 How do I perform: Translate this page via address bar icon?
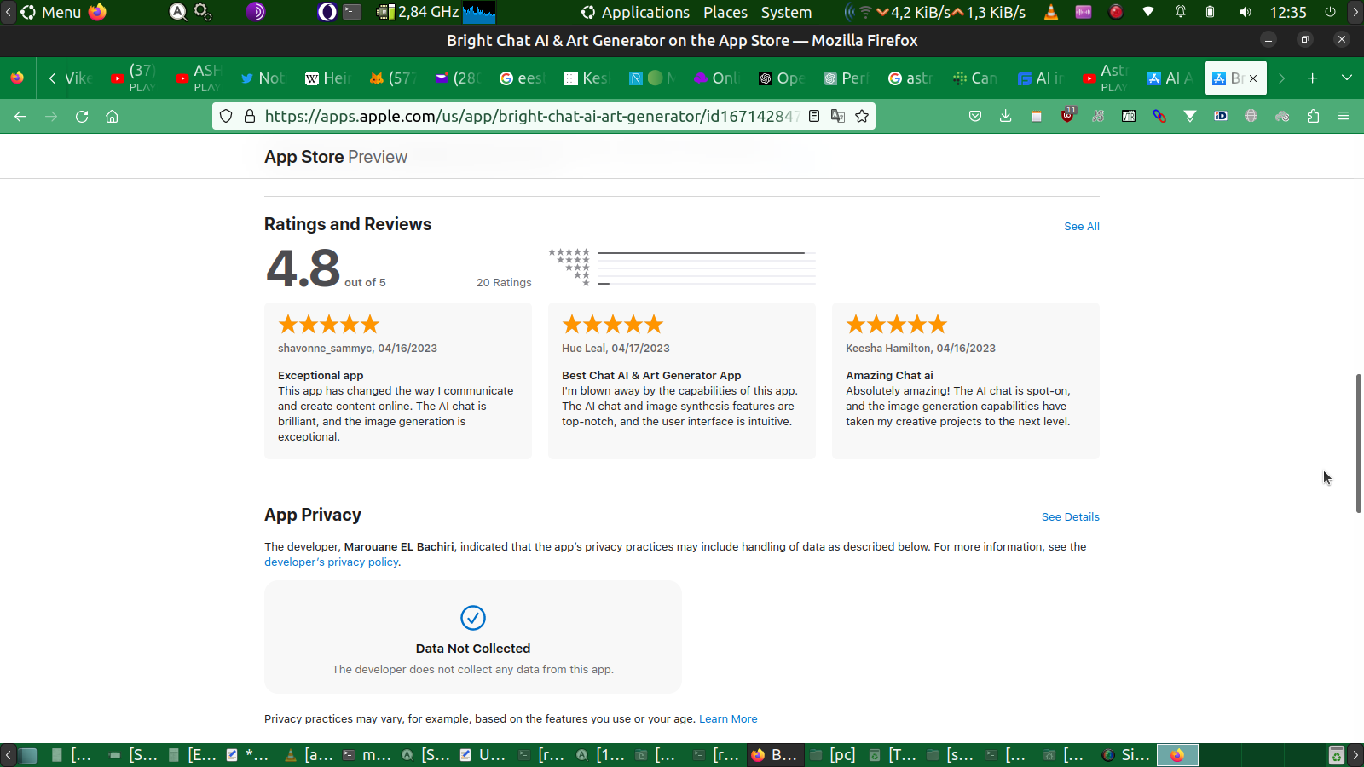coord(838,117)
